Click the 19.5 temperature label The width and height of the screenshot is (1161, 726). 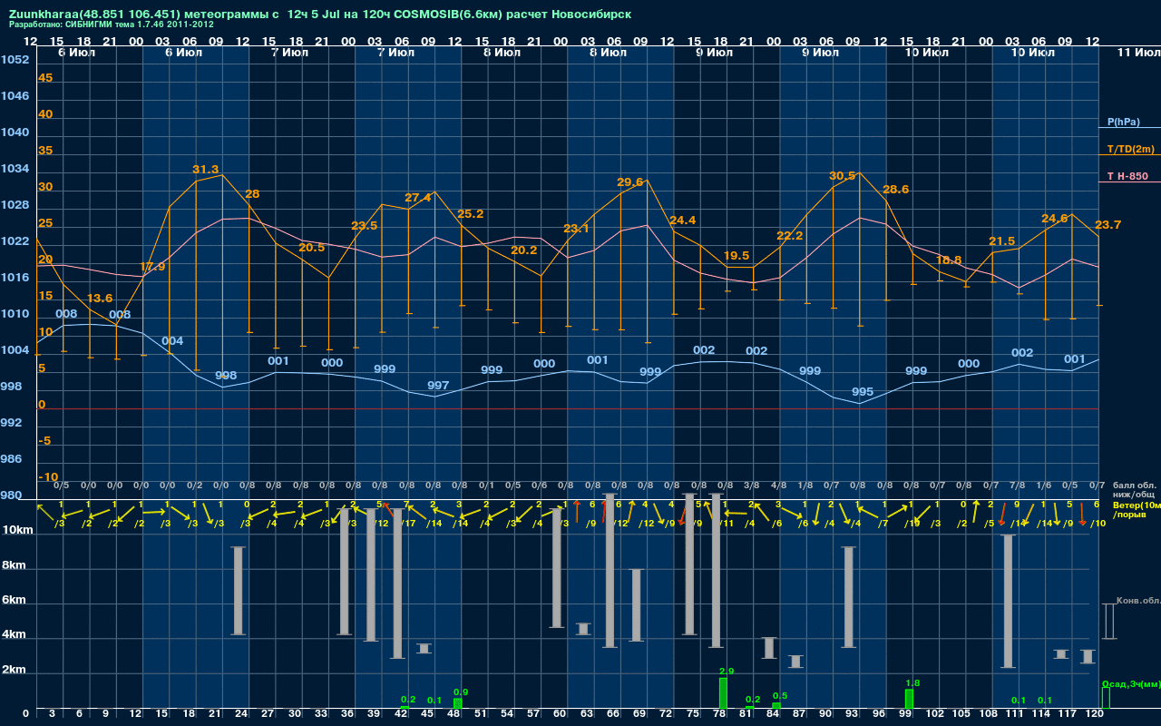point(736,256)
